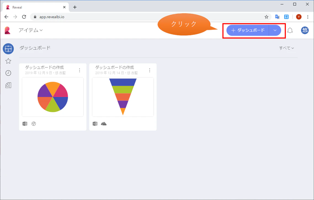Viewport: 314px width, 200px height.
Task: Expand the arrow beside the ダッシュボード button
Action: pyautogui.click(x=275, y=30)
